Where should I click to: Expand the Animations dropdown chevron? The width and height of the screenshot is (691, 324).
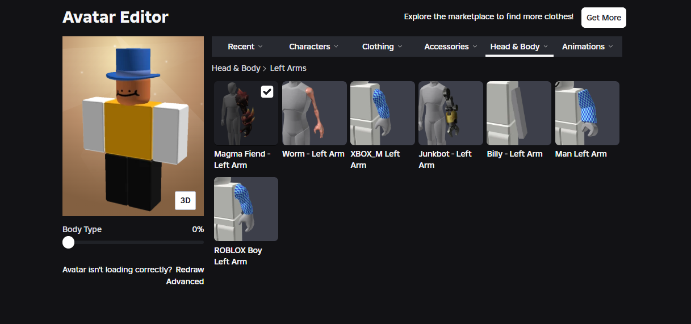coord(611,47)
